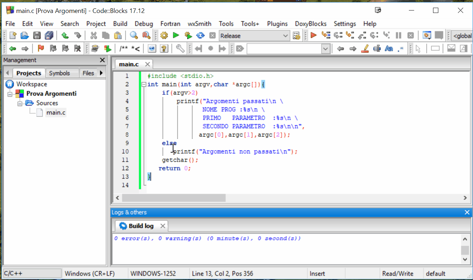
Task: Toggle highlight occurrences pencil icon
Action: click(365, 49)
